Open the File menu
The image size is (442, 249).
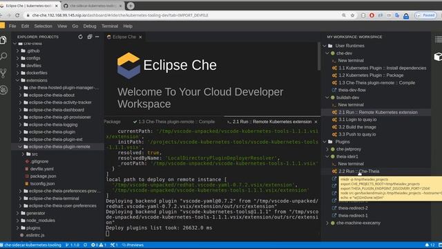point(12,26)
